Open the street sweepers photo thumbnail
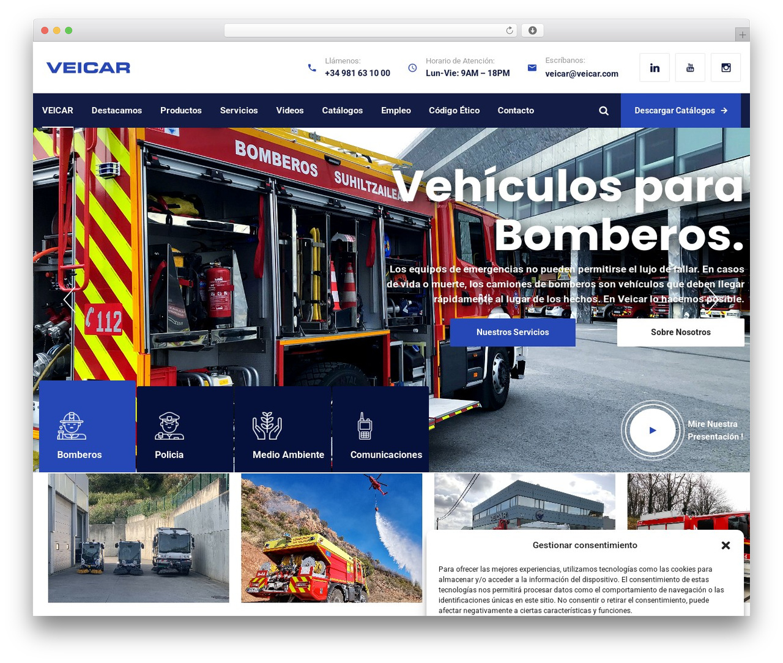This screenshot has width=783, height=663. tap(139, 538)
